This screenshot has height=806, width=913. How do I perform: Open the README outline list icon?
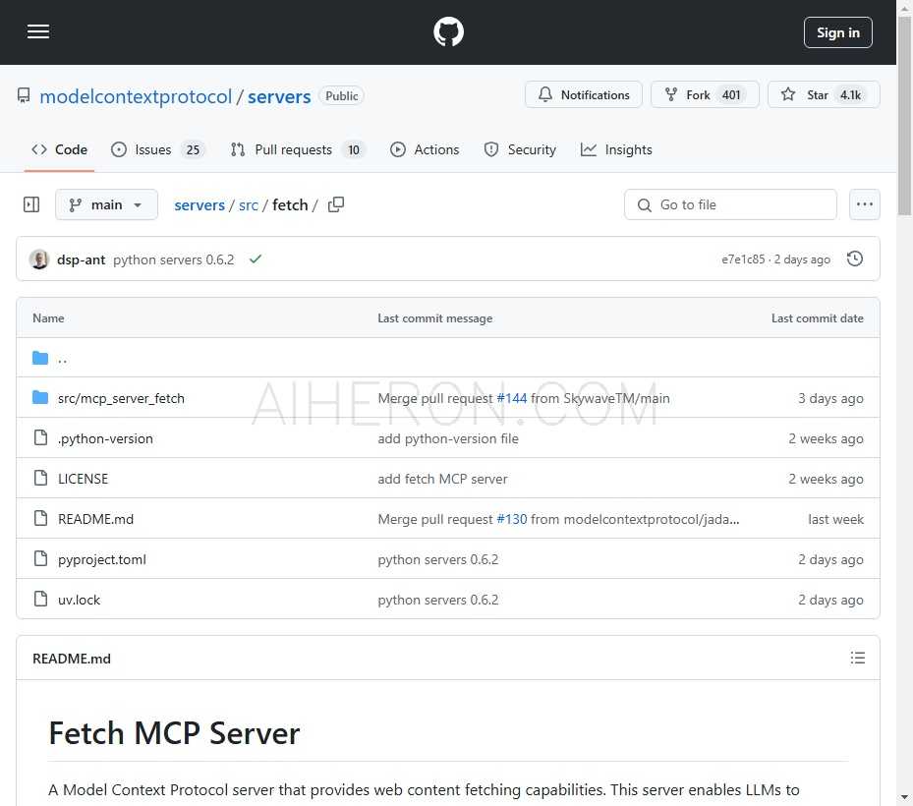[x=857, y=659]
